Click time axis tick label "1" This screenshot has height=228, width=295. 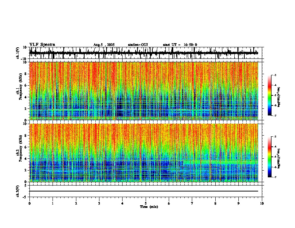(53, 203)
